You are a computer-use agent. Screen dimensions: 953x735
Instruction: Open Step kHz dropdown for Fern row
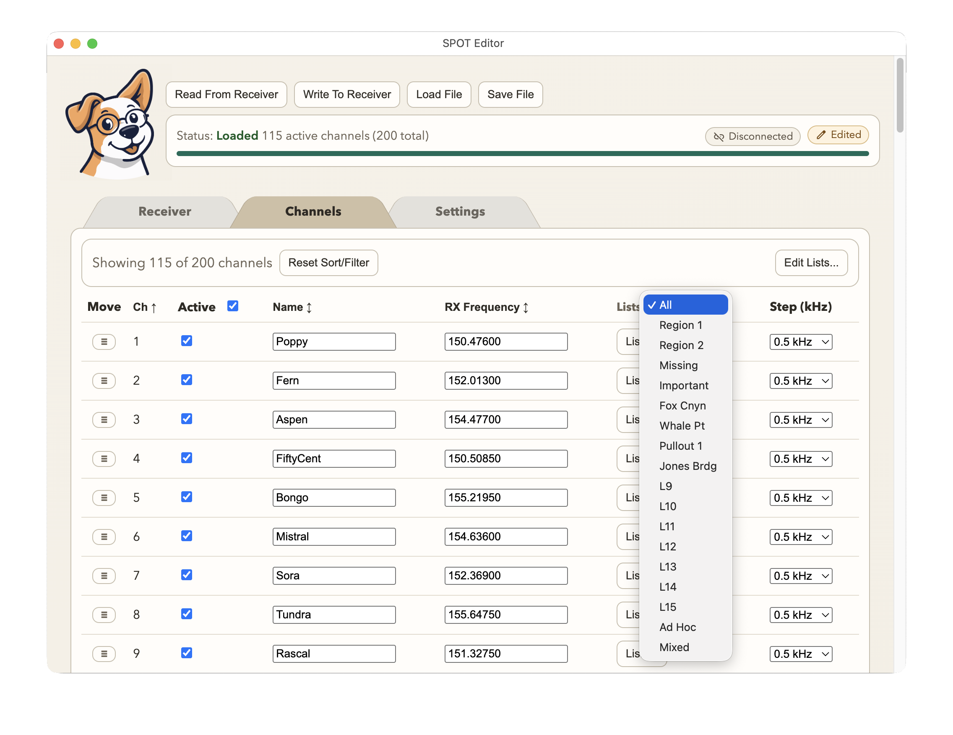click(x=801, y=381)
